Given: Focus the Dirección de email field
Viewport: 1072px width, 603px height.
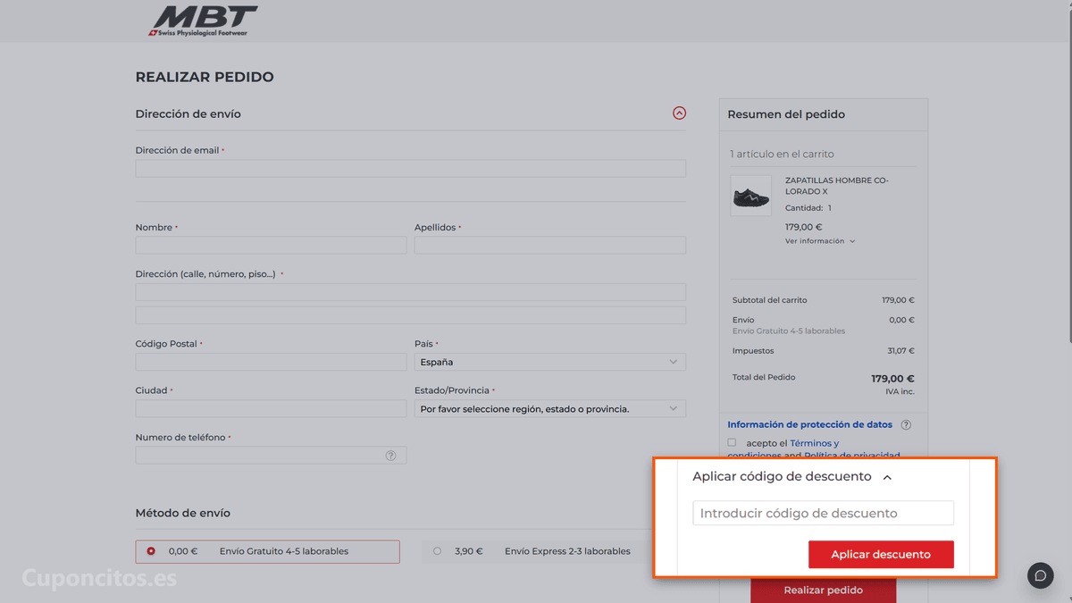Looking at the screenshot, I should tap(411, 168).
